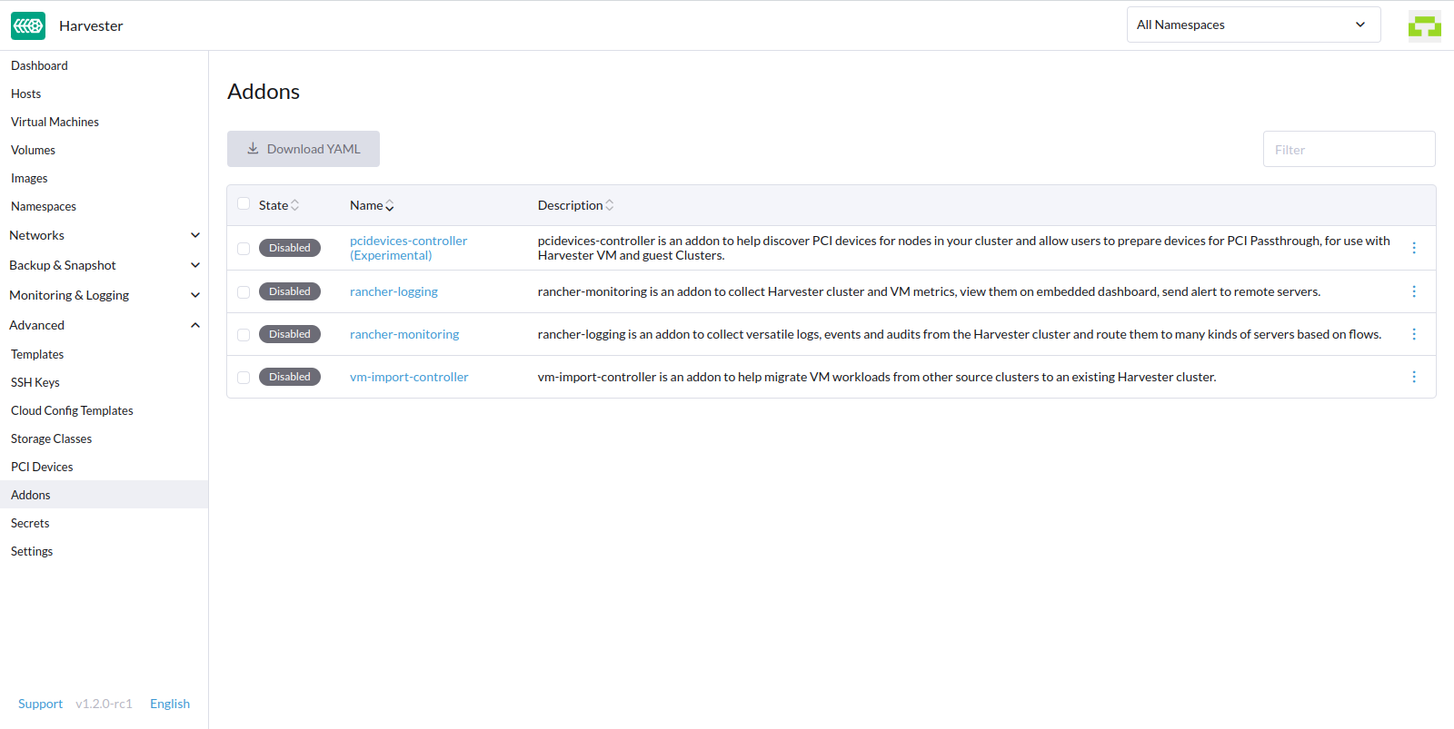
Task: Change language via English link
Action: 170,704
